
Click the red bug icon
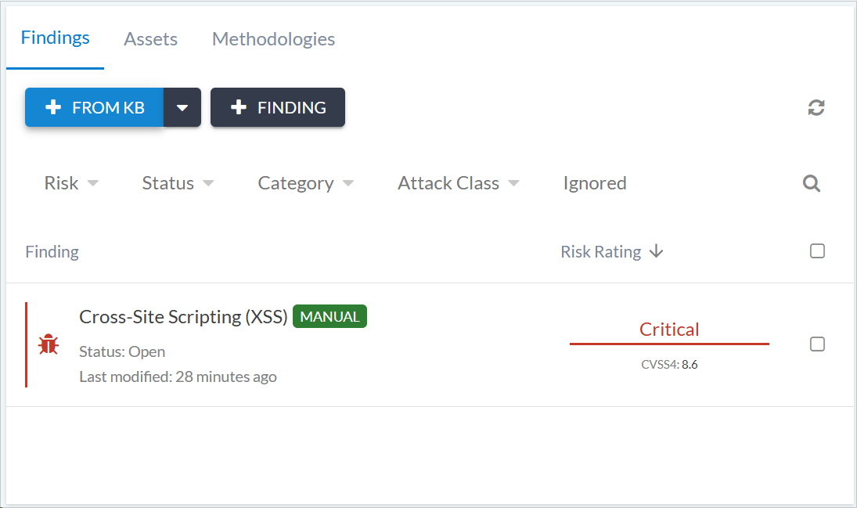point(49,344)
